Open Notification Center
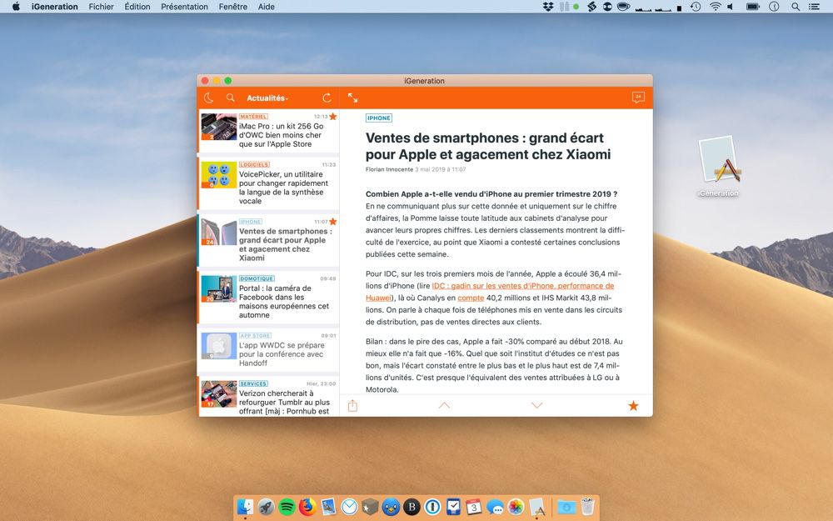The width and height of the screenshot is (833, 521). (813, 7)
